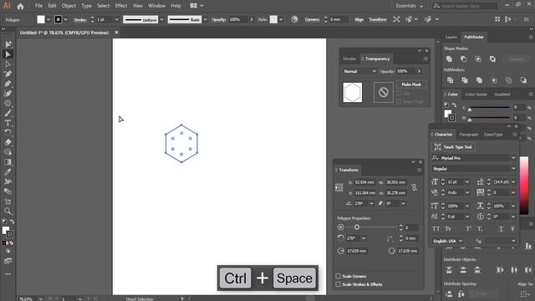Switch to the Color Guide tab
535x301 pixels.
[476, 94]
